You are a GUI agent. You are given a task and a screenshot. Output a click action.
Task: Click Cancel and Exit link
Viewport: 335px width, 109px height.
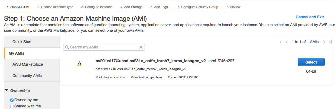point(310,17)
